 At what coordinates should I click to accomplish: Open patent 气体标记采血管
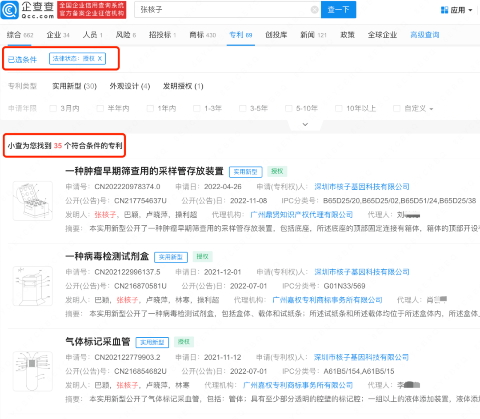coord(98,342)
